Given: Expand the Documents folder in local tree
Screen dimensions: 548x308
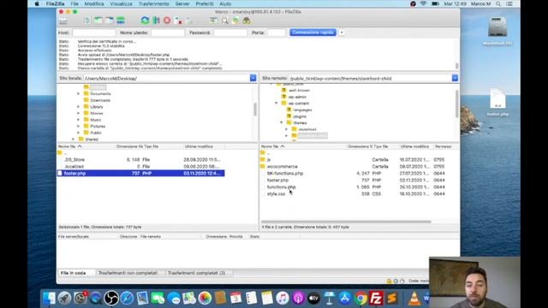Looking at the screenshot, I should pyautogui.click(x=78, y=94).
